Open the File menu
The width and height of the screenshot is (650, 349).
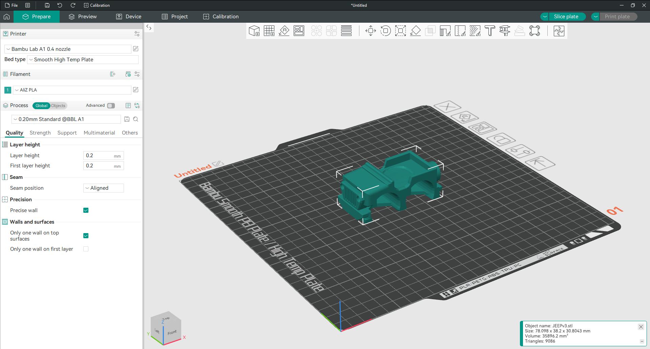pyautogui.click(x=11, y=5)
